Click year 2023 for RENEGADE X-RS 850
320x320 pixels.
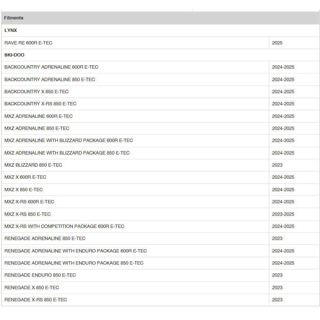pos(277,299)
